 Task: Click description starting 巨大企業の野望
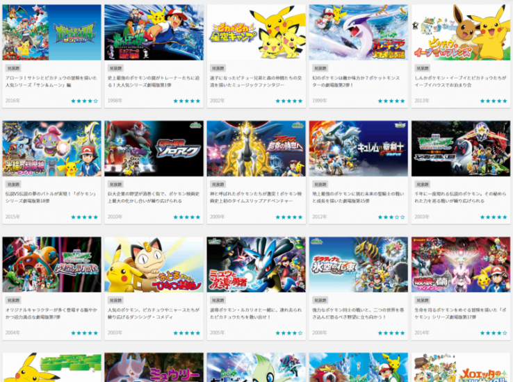154,197
